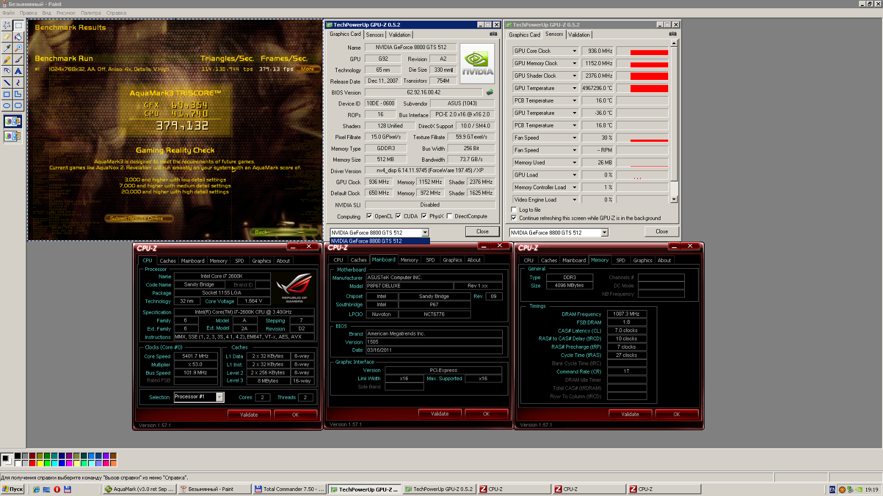The image size is (883, 496).
Task: Select the Eraser tool in Paint
Action: coord(7,37)
